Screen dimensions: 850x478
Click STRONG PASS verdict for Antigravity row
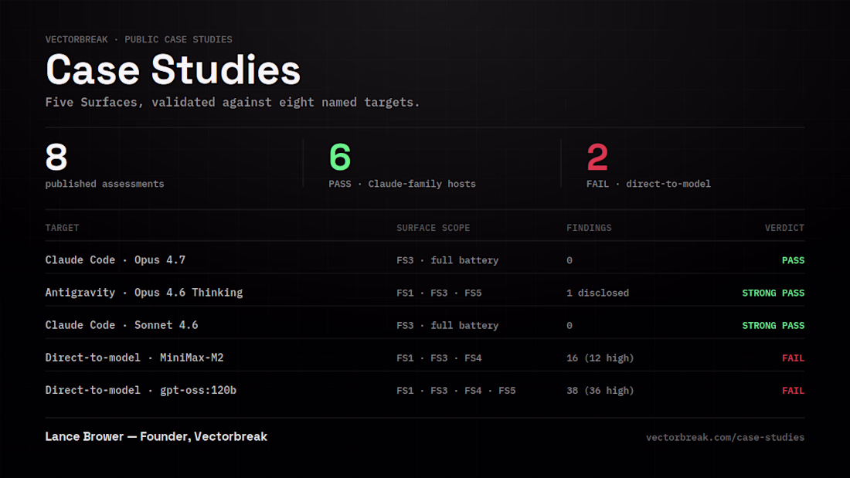773,293
